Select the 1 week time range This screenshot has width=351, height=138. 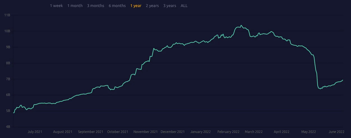56,6
